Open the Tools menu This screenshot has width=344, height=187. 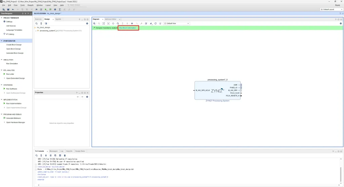coord(23,5)
